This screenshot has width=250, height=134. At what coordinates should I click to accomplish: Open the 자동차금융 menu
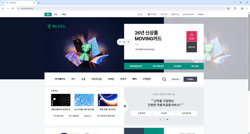pyautogui.click(x=97, y=79)
